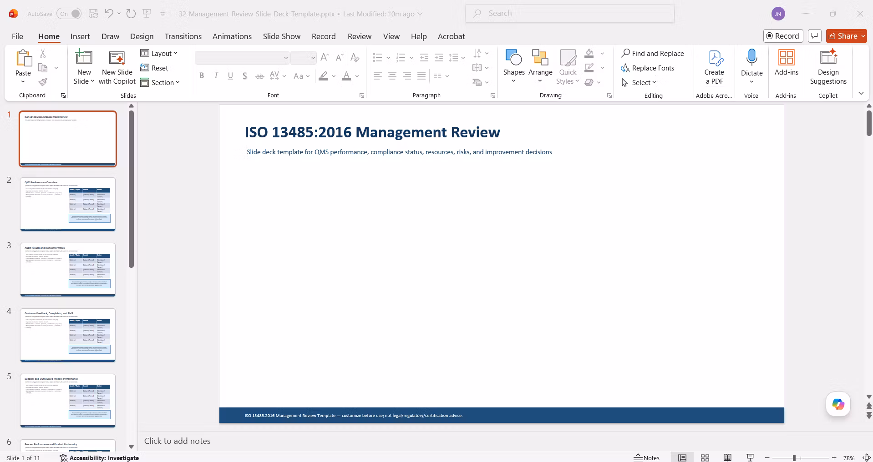Switch to Slide Sorter view
Viewport: 873px width, 462px height.
705,457
